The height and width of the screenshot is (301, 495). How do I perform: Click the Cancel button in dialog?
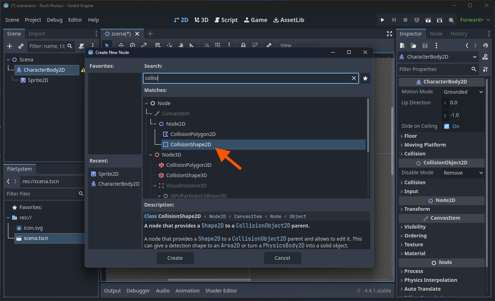[x=283, y=258]
